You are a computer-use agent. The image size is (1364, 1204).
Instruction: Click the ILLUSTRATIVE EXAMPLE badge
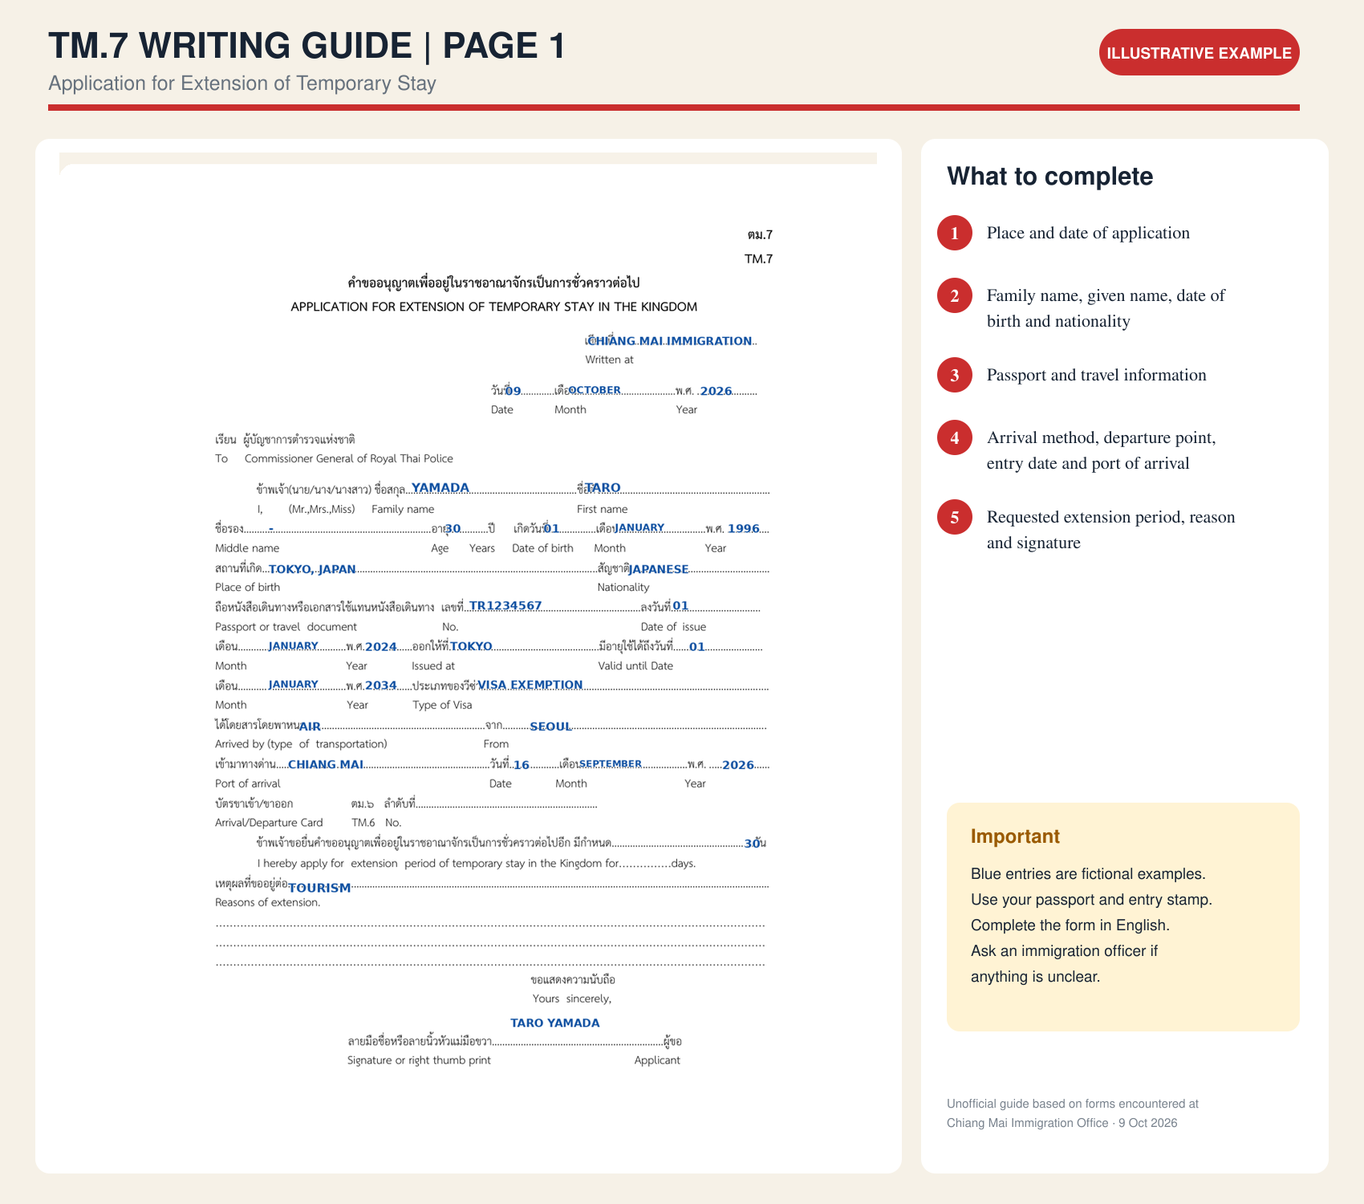(1199, 53)
